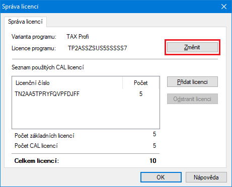The width and height of the screenshot is (232, 187).
Task: Click count value 5 in license row
Action: 141,94
